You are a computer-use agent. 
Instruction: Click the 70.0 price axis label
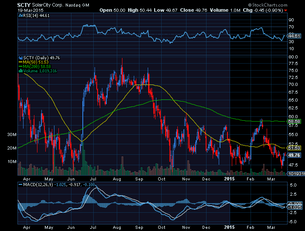293,85
